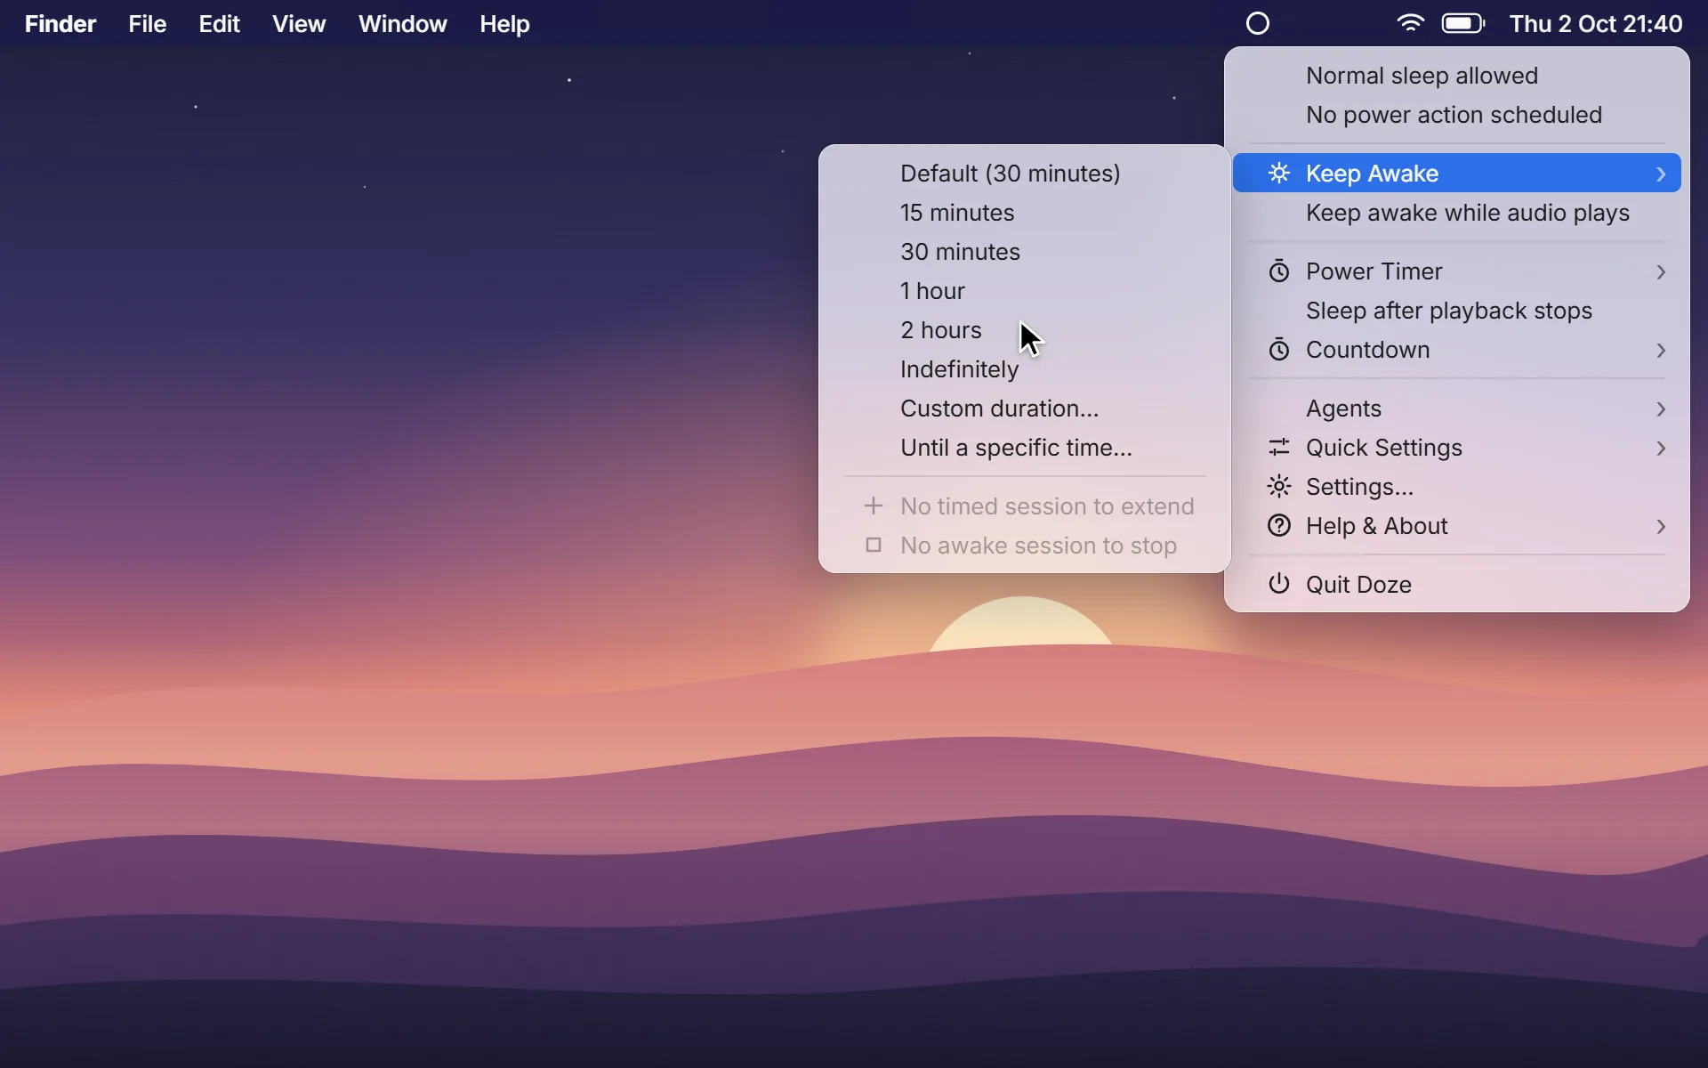
Task: Click 'No power action scheduled' status text
Action: tap(1454, 115)
